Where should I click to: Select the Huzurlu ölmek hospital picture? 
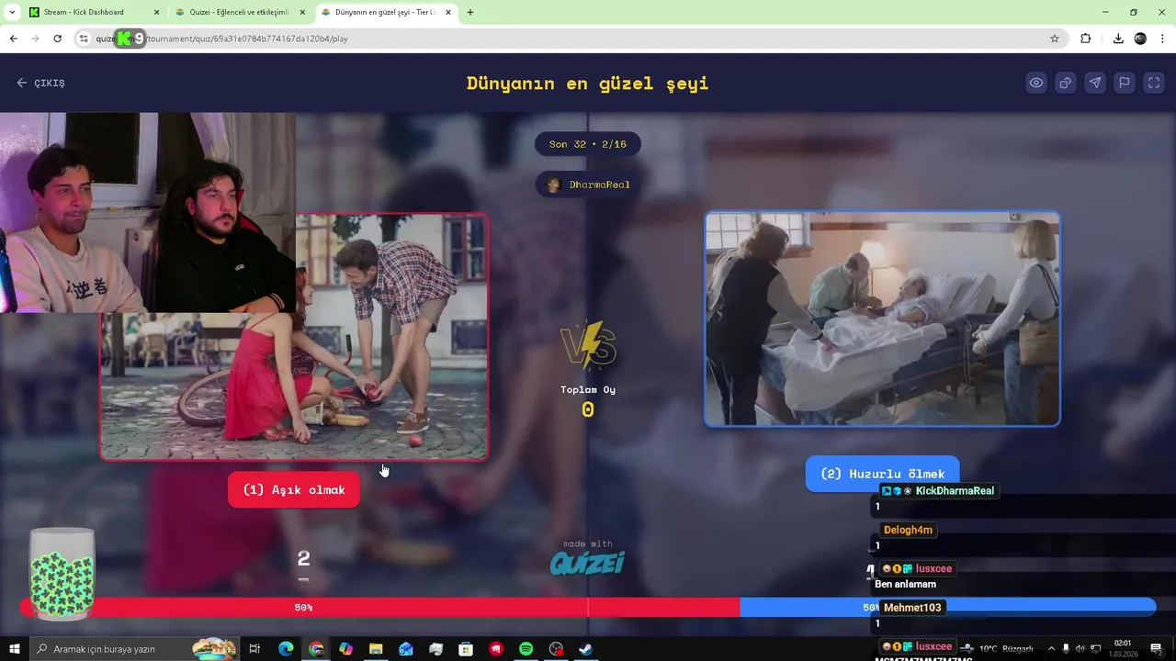882,319
